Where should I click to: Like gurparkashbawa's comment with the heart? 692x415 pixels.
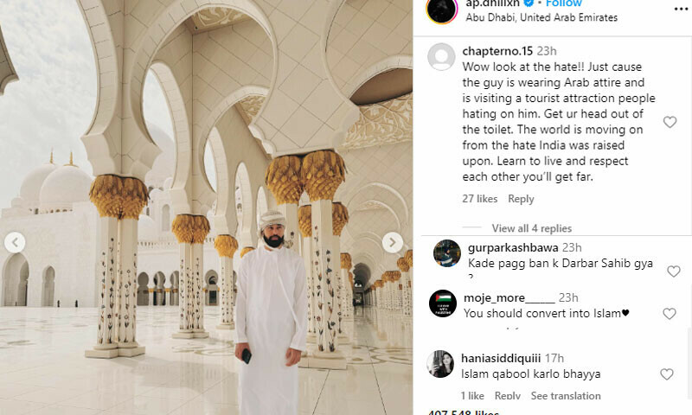pos(673,271)
